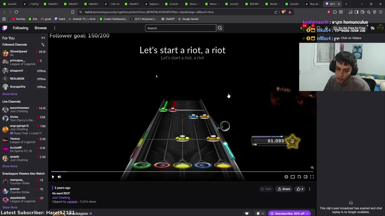Open Brave VPN shield icon
The width and height of the screenshot is (385, 216).
pyautogui.click(x=374, y=12)
